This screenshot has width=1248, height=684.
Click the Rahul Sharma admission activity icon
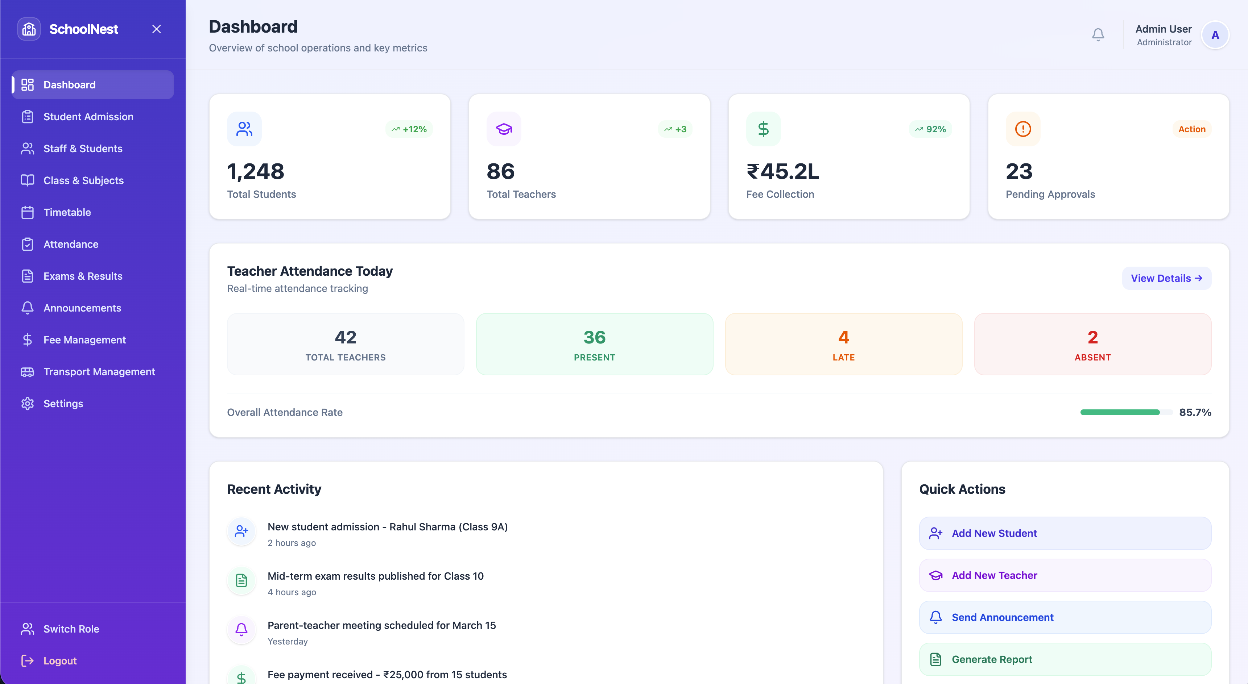click(x=241, y=531)
